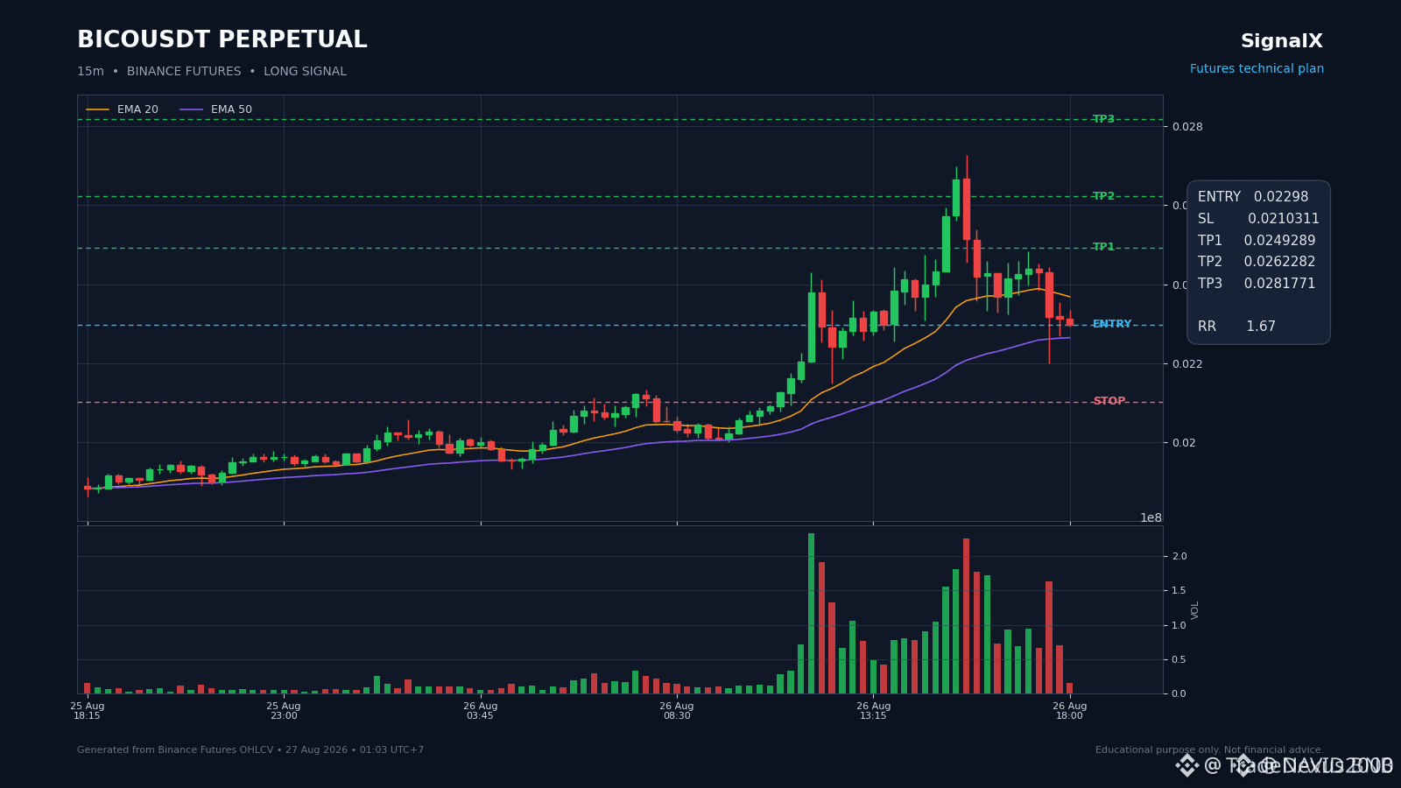Click the 1.0 volume axis label
The image size is (1401, 788).
pos(1179,626)
